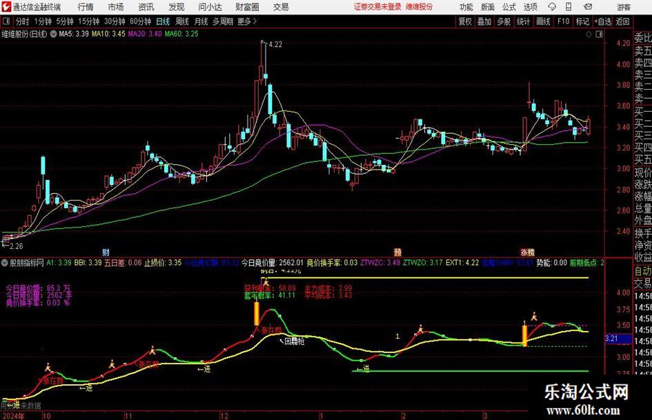Click the 画线 drawing tool button
Viewport: 652px width, 420px height.
(543, 21)
